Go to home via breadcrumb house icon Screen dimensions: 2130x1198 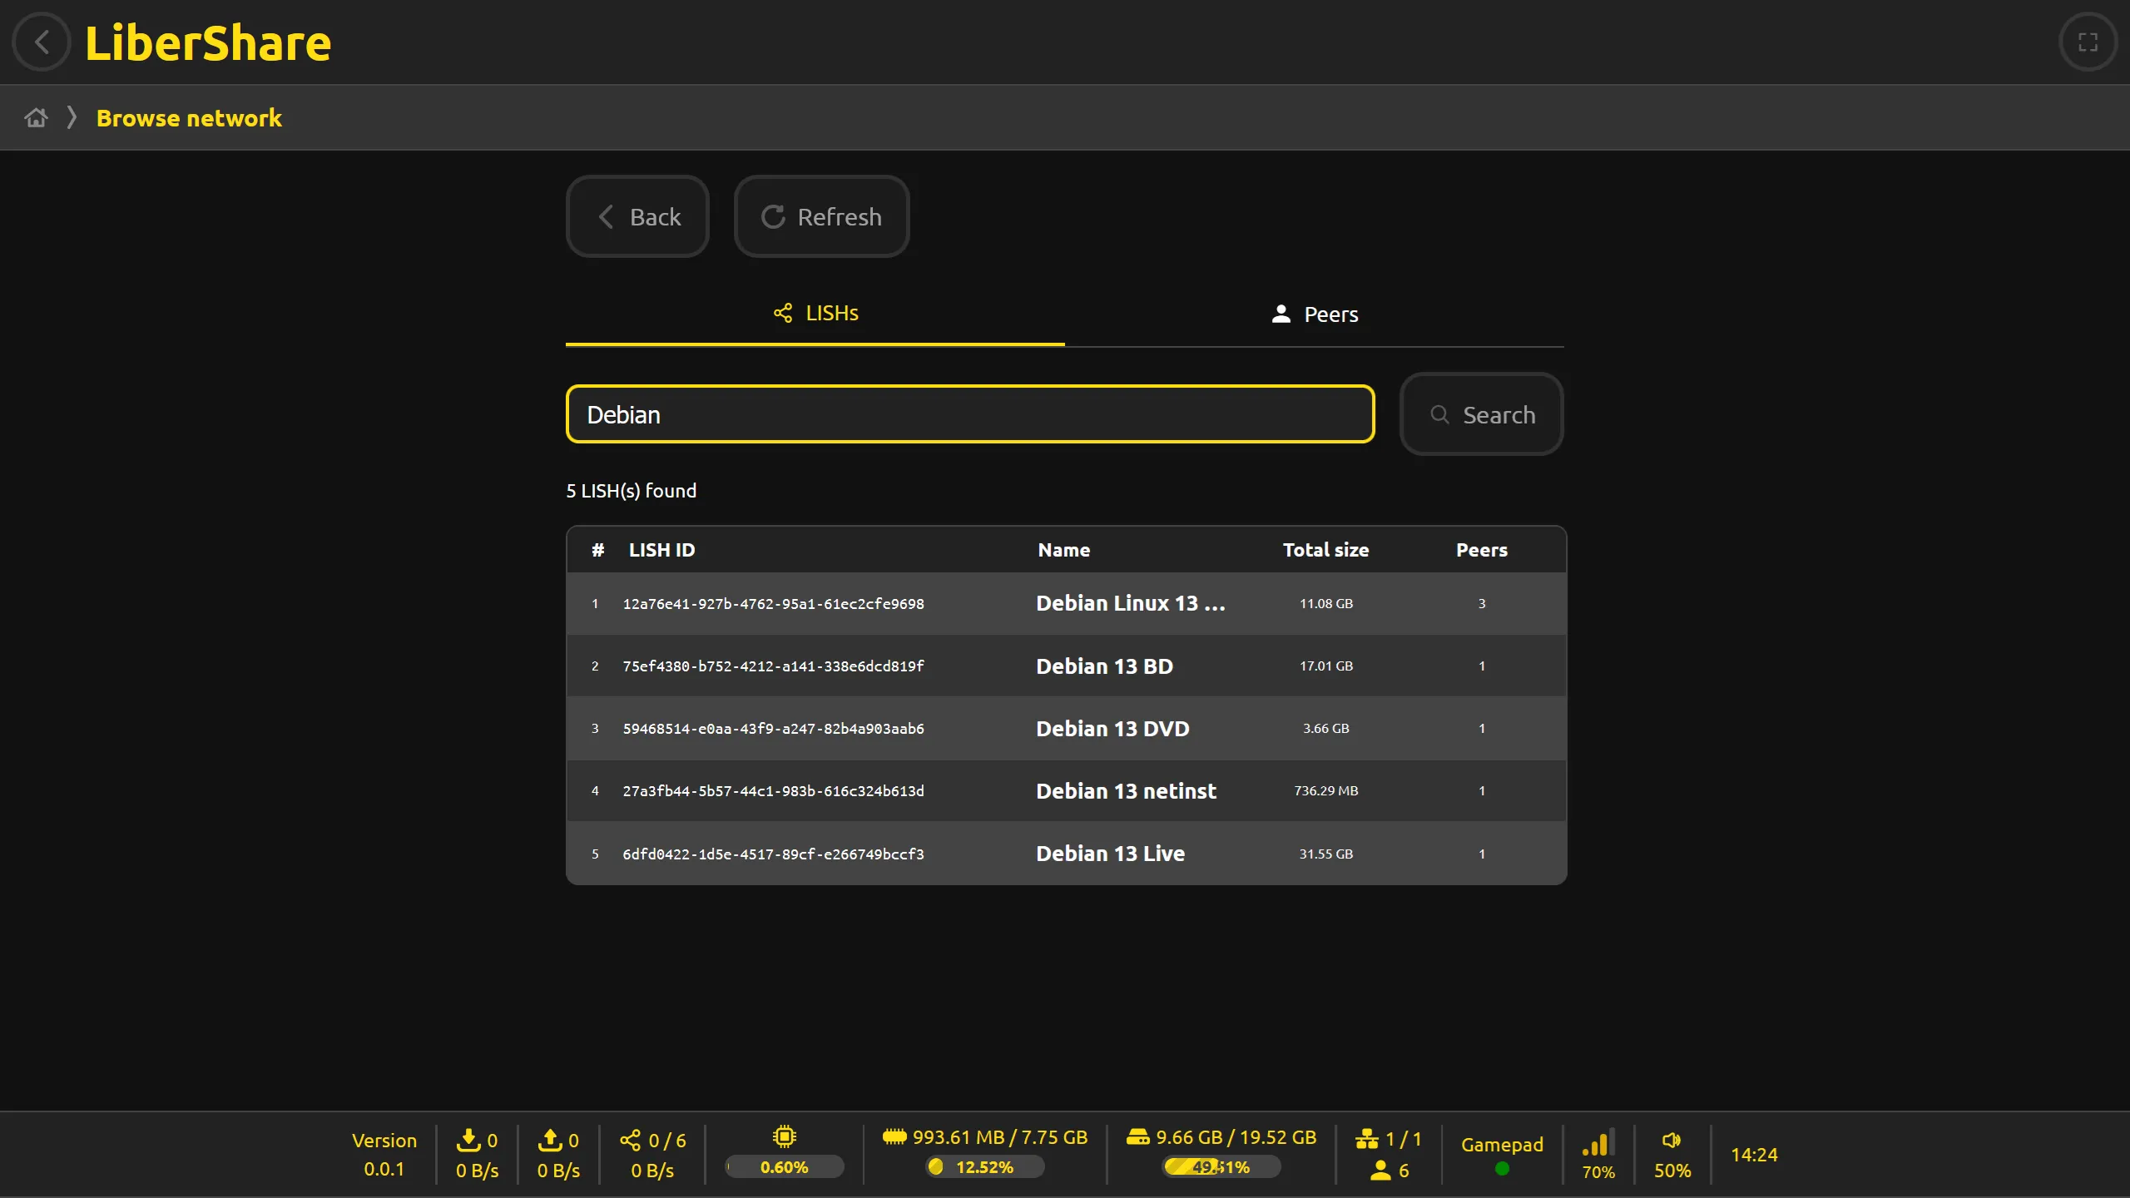pos(36,118)
